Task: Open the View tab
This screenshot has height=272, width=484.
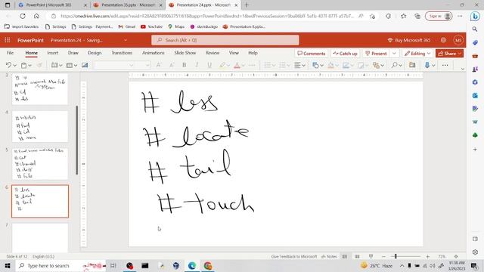Action: (x=234, y=53)
